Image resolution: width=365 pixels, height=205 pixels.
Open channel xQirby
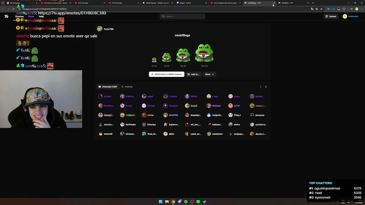pyautogui.click(x=148, y=115)
